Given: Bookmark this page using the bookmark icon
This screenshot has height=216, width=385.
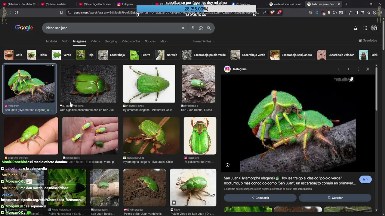Looking at the screenshot, I should pyautogui.click(x=61, y=13).
